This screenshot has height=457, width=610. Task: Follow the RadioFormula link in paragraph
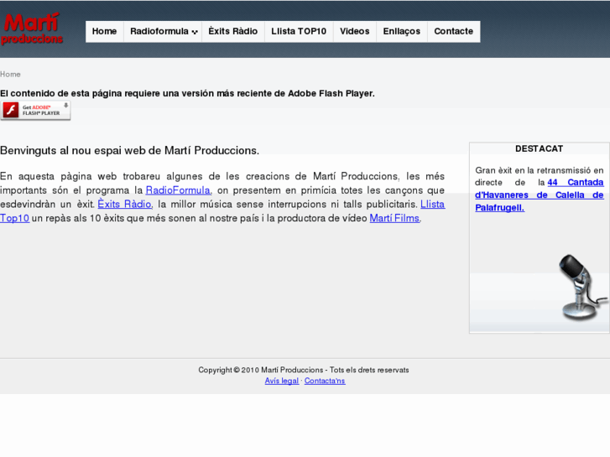(x=178, y=190)
